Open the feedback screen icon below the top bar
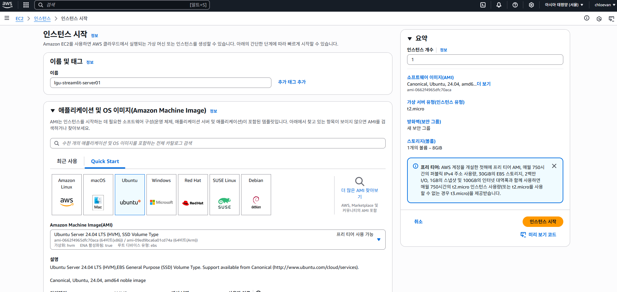 pyautogui.click(x=611, y=19)
